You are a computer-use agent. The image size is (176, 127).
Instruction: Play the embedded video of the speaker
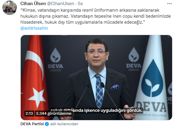[x=96, y=78]
